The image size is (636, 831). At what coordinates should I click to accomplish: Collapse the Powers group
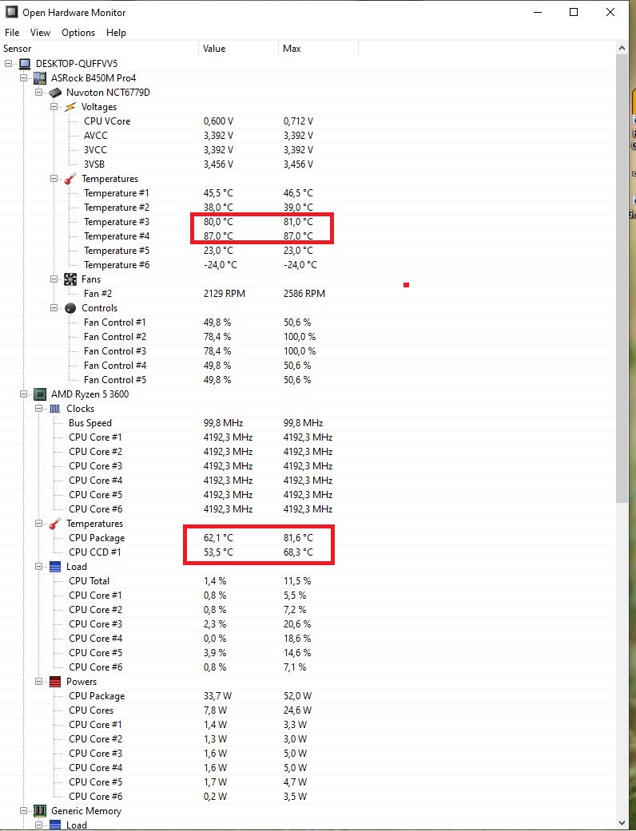click(38, 682)
